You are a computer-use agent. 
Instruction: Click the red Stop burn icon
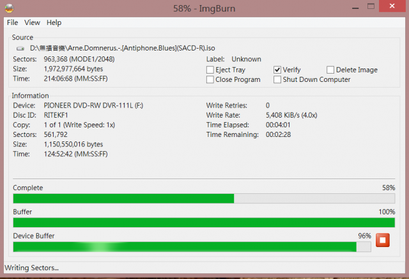click(x=382, y=240)
